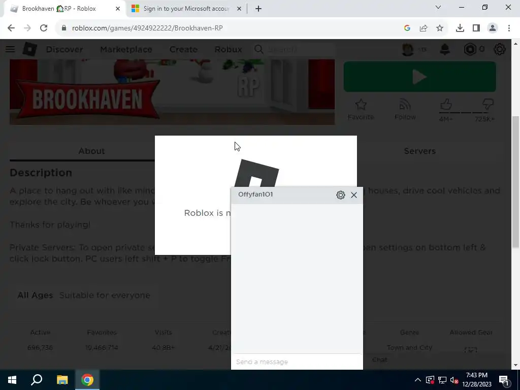Open the avatar profile icon
The height and width of the screenshot is (390, 520).
pyautogui.click(x=408, y=49)
